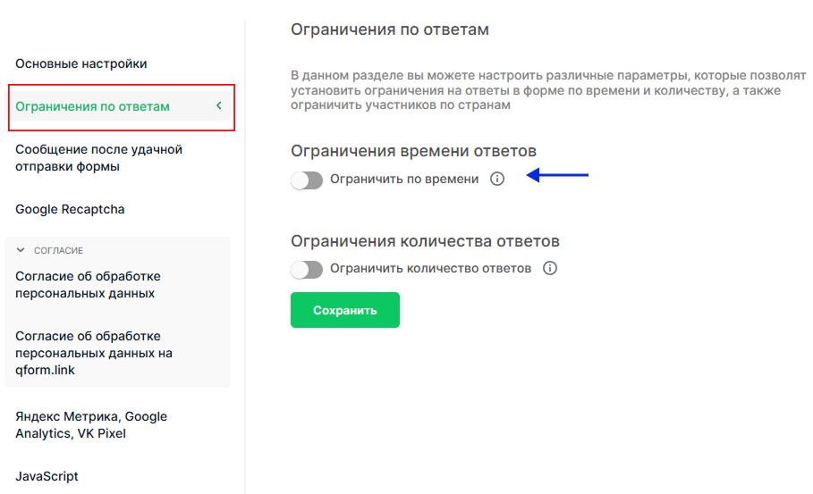This screenshot has height=494, width=813.
Task: Click chevron in Ограничения по ответам item
Action: 219,105
